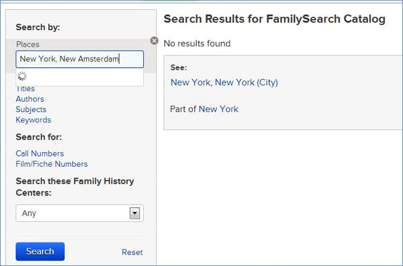403x266 pixels.
Task: Follow the 'Part of' New York link
Action: [x=218, y=109]
